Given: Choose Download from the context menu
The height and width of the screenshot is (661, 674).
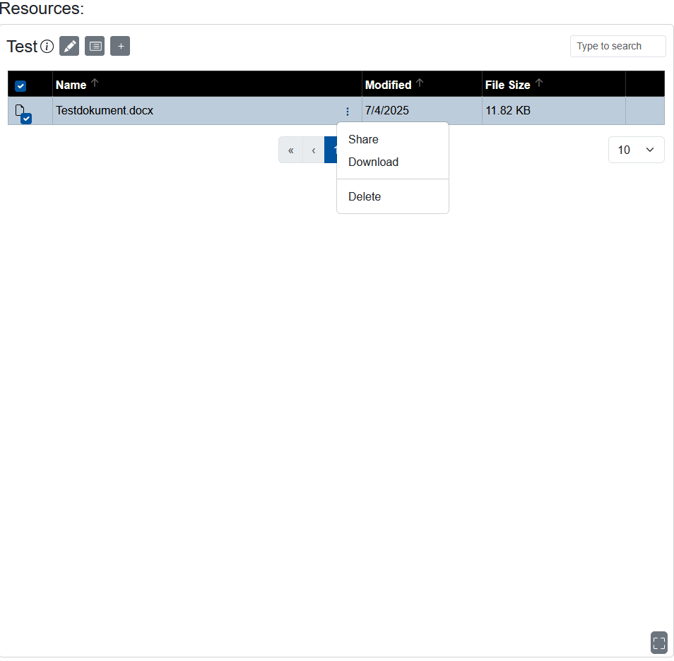Looking at the screenshot, I should point(373,162).
